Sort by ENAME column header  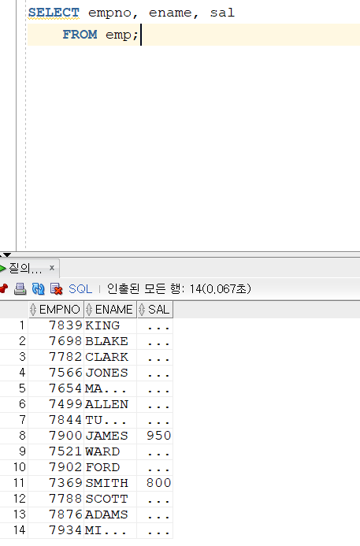tap(110, 309)
